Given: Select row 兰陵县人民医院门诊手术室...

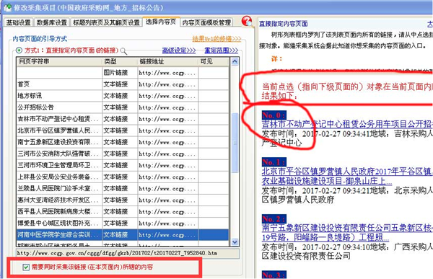Looking at the screenshot, I should (x=123, y=188).
